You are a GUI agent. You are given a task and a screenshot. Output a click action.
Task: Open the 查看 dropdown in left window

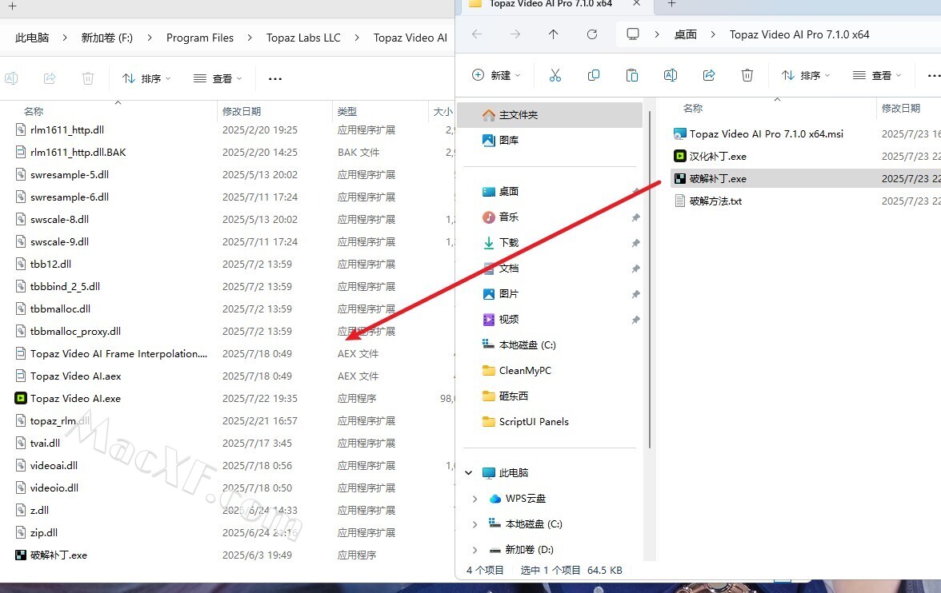[x=218, y=78]
